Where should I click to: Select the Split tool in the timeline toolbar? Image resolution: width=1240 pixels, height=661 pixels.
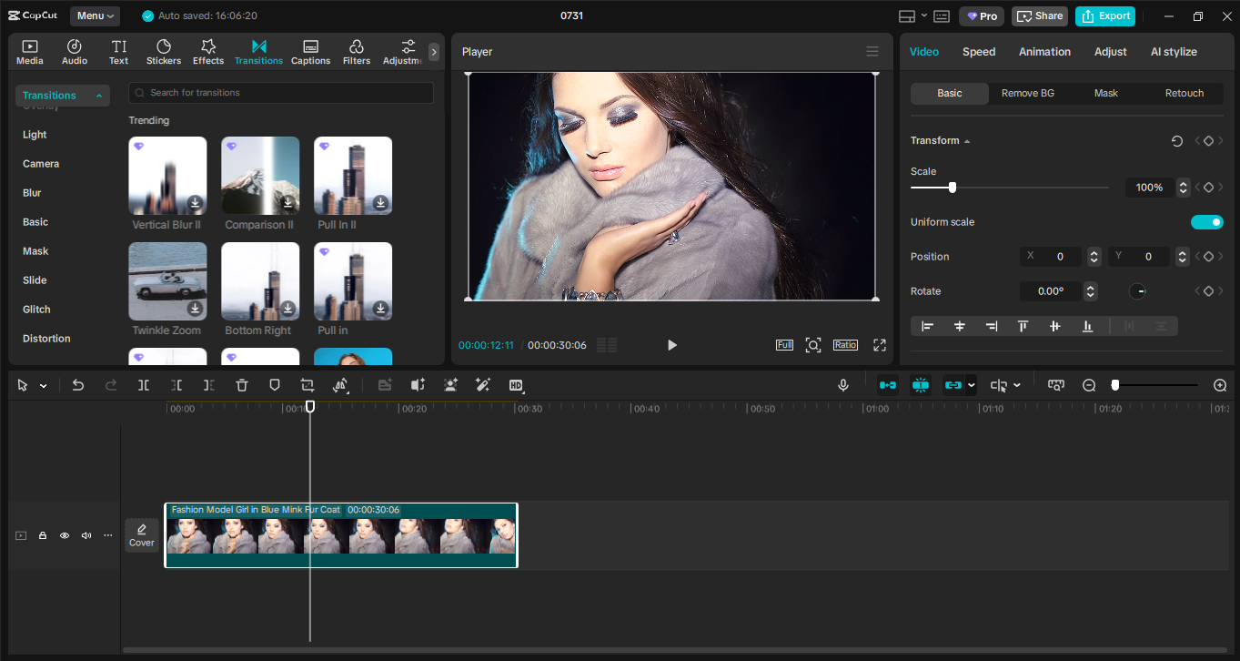tap(143, 385)
